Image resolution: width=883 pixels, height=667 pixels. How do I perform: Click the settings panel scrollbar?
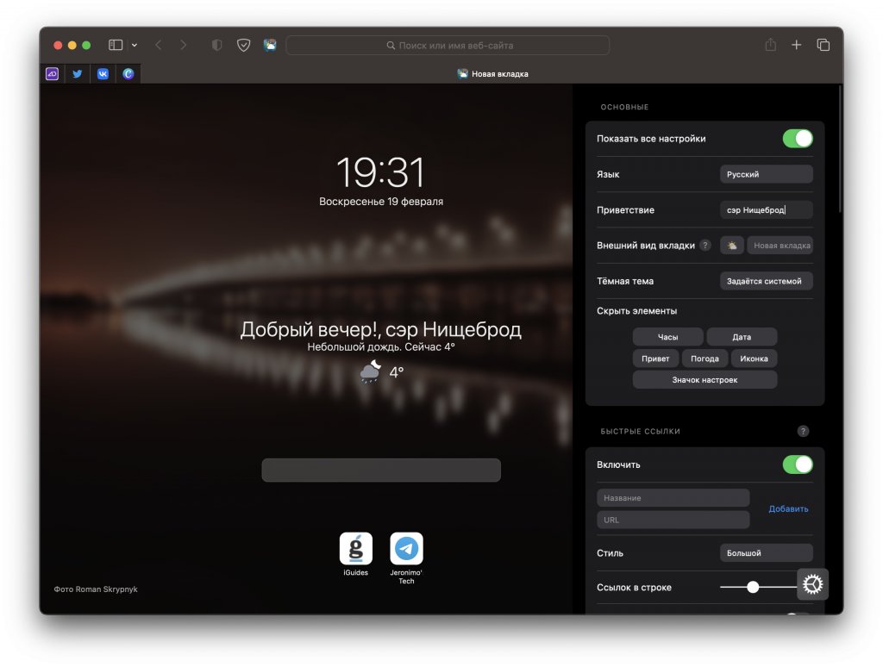click(841, 149)
